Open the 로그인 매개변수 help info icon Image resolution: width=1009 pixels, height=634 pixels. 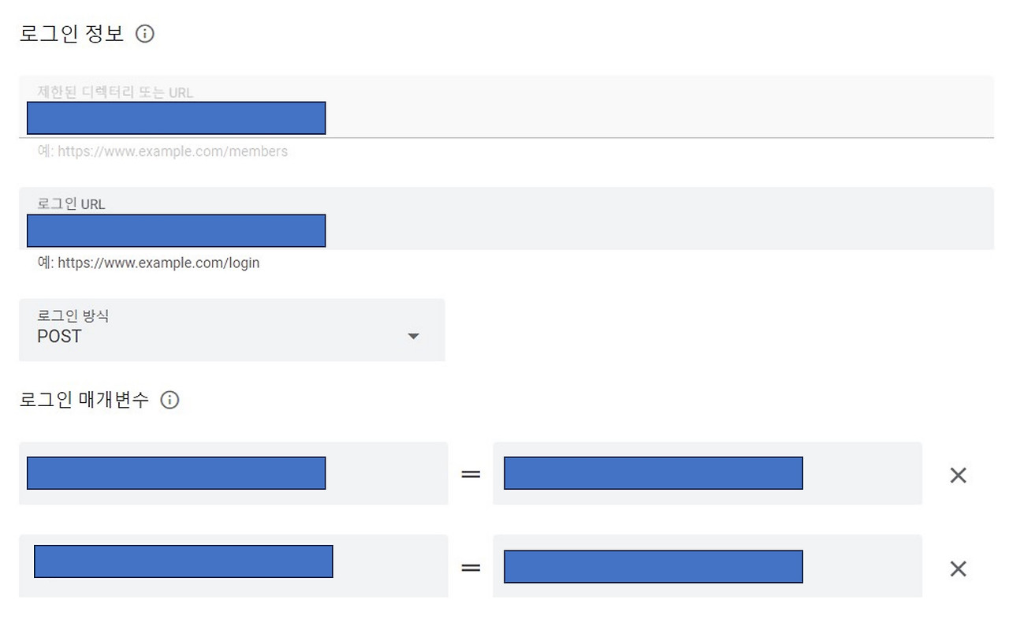[x=169, y=400]
